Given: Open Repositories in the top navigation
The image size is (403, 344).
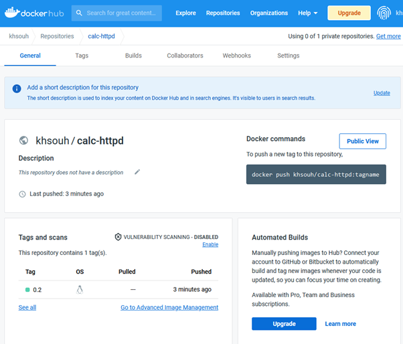Looking at the screenshot, I should click(223, 13).
